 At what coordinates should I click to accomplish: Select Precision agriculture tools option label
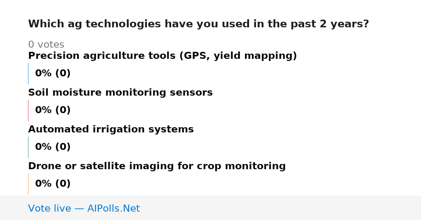click(x=162, y=56)
